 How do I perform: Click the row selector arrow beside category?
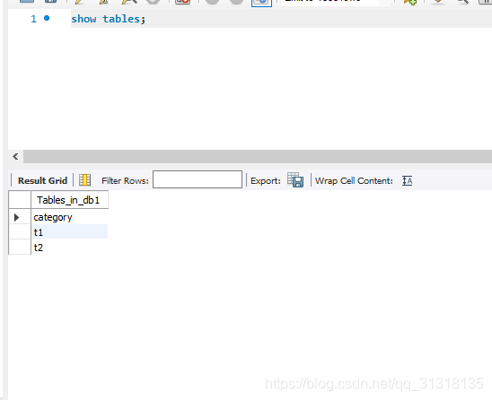tap(17, 217)
